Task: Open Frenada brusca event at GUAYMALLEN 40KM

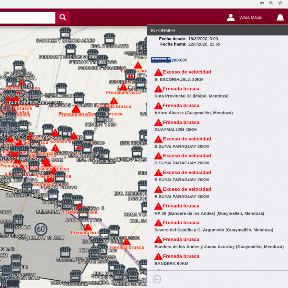Action: [x=181, y=122]
